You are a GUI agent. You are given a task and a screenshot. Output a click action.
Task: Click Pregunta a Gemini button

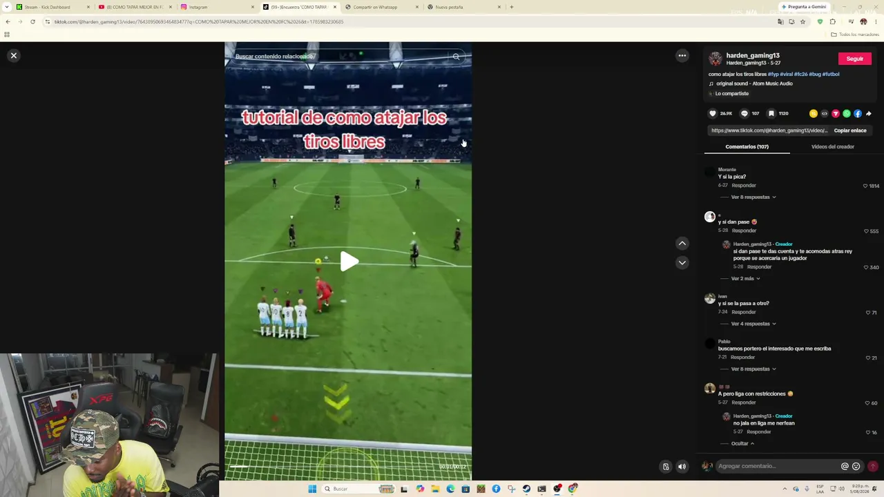click(804, 7)
